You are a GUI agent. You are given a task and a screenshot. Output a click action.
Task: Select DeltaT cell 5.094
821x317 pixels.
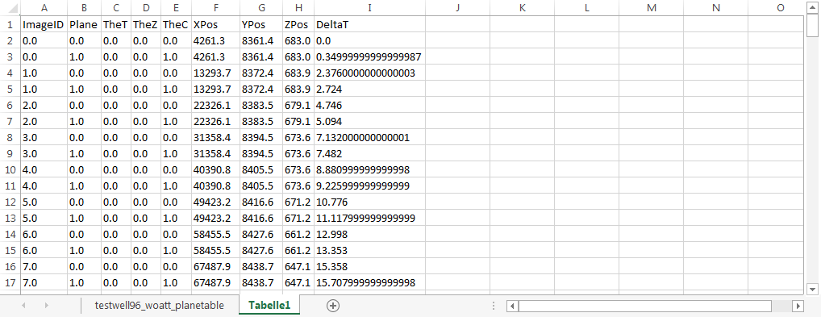[x=369, y=122]
